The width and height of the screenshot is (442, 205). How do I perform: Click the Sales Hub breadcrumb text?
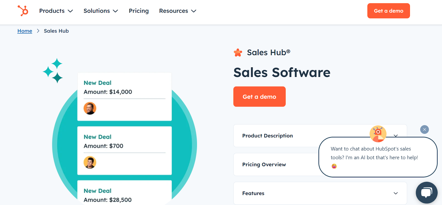[56, 31]
